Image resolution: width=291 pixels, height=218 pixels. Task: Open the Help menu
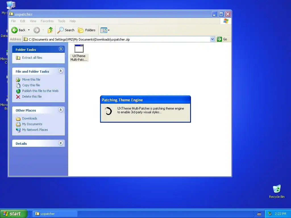click(72, 21)
